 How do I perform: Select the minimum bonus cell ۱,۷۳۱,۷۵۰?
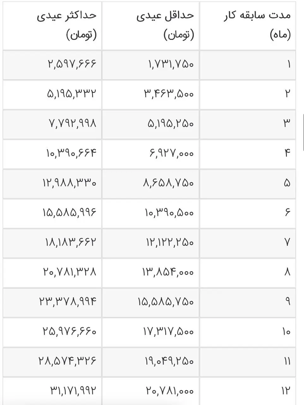pyautogui.click(x=171, y=64)
